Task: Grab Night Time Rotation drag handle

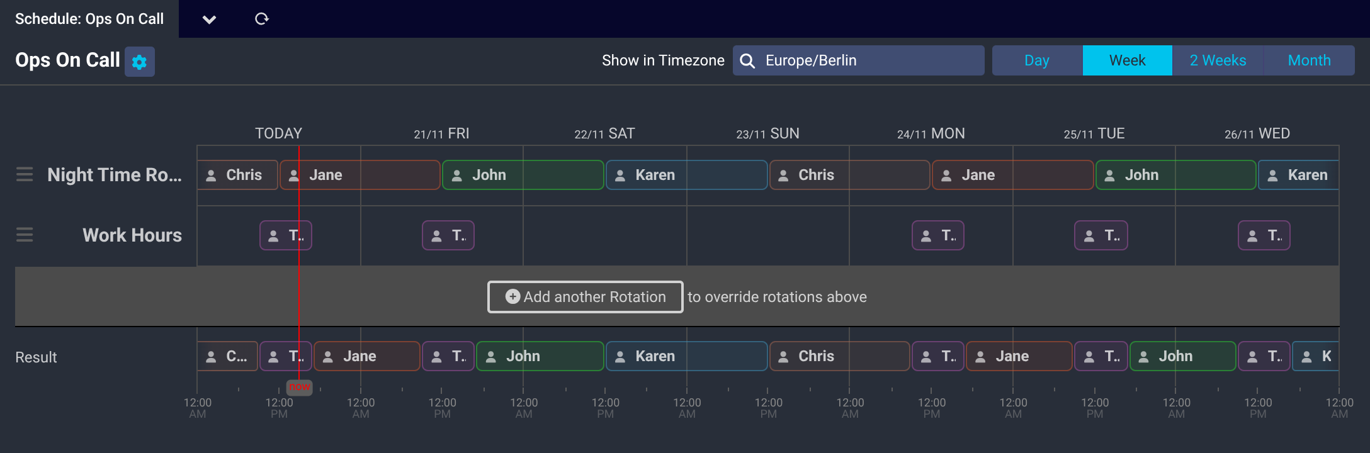Action: tap(25, 174)
